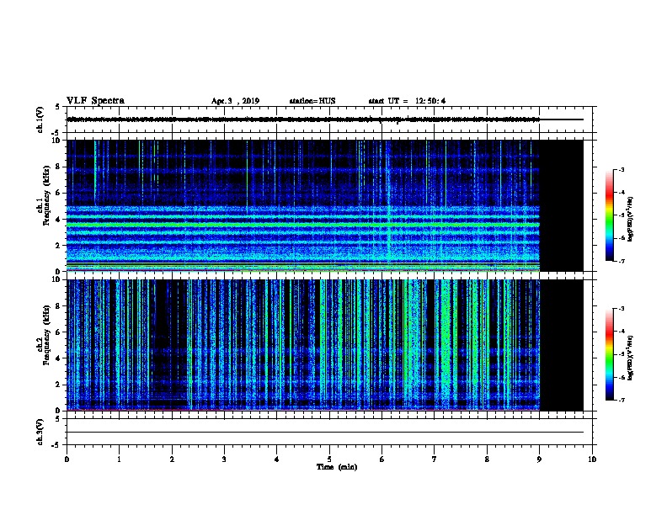The width and height of the screenshot is (667, 515).
Task: Click the bright 3.5 kHz band in ch.1 spectrogram
Action: (x=303, y=225)
